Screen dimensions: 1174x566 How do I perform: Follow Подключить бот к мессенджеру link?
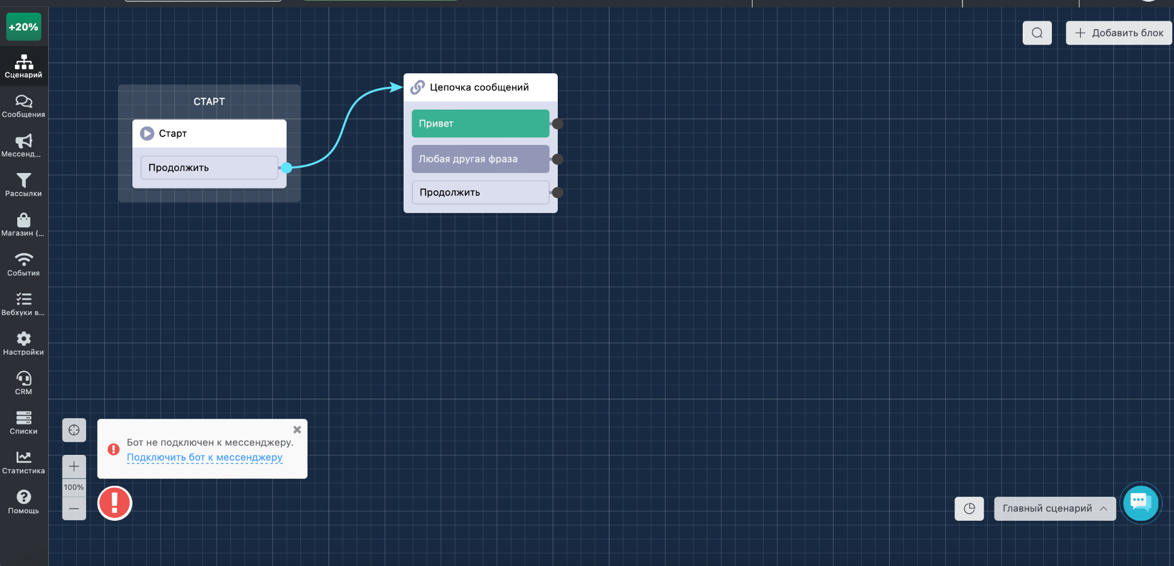coord(205,457)
